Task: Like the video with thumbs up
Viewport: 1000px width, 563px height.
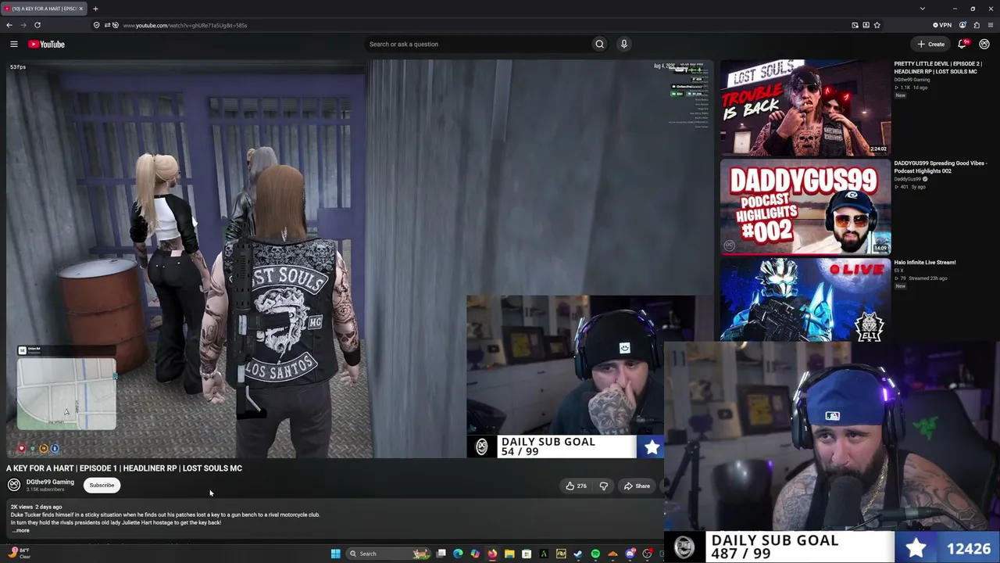Action: point(576,486)
